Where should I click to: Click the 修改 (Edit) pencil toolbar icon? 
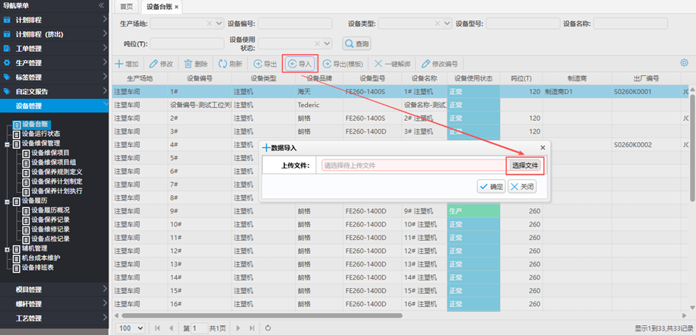[154, 64]
